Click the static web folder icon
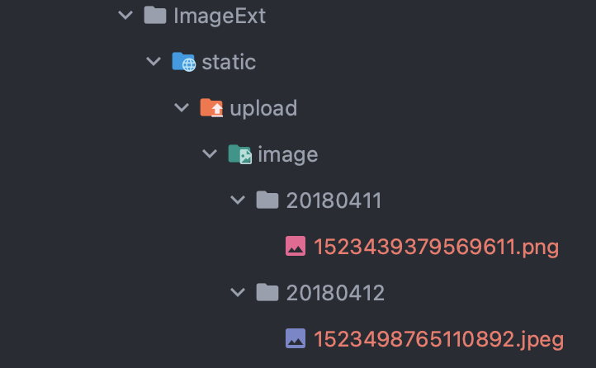 click(183, 62)
